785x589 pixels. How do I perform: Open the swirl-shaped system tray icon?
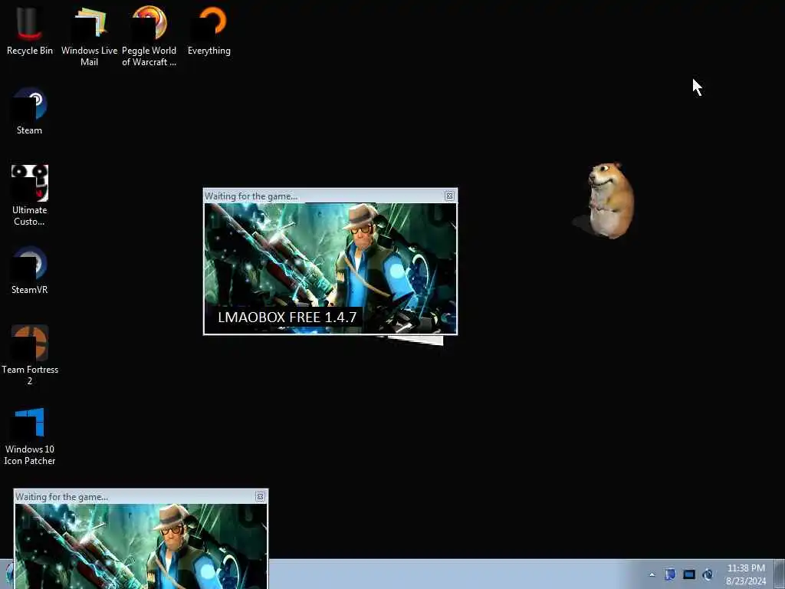[708, 574]
